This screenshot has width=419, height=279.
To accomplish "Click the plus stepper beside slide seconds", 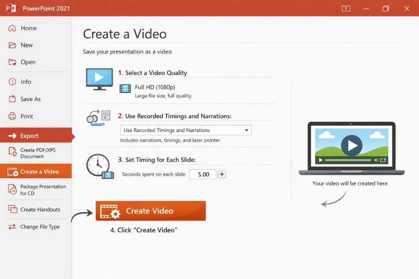I will point(222,174).
